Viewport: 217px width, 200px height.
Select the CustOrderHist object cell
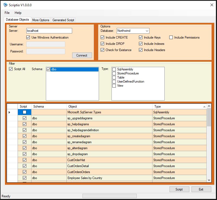point(109,160)
